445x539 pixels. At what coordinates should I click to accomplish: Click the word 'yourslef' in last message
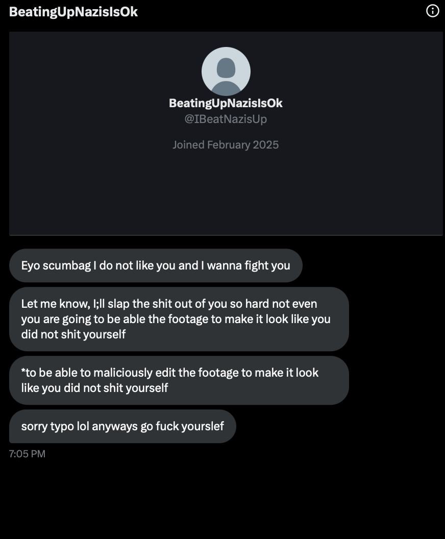click(x=203, y=426)
